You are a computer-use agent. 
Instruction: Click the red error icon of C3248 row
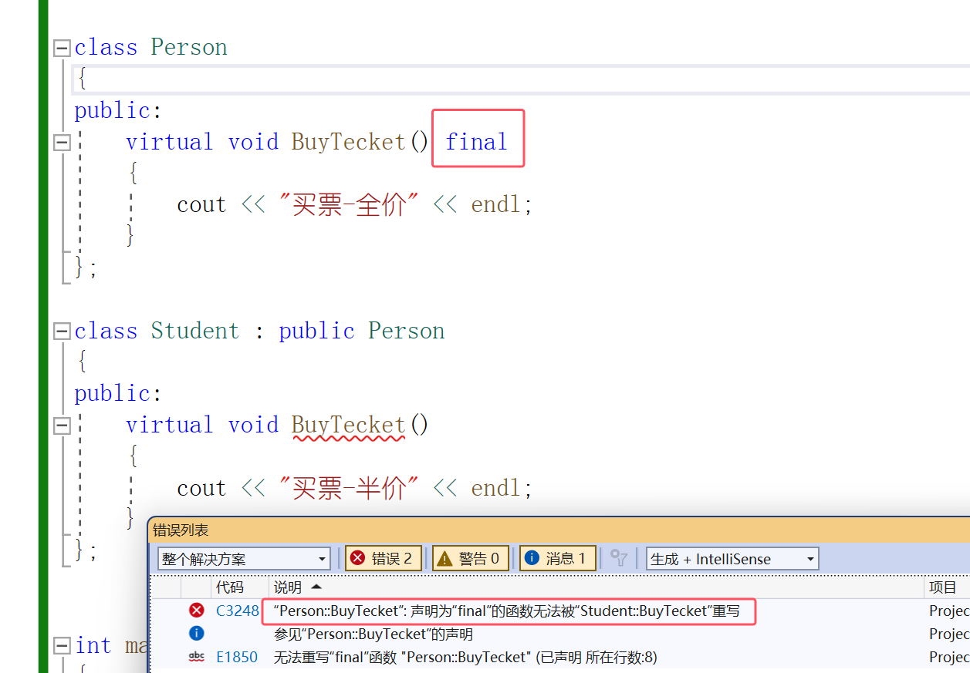pyautogui.click(x=197, y=611)
